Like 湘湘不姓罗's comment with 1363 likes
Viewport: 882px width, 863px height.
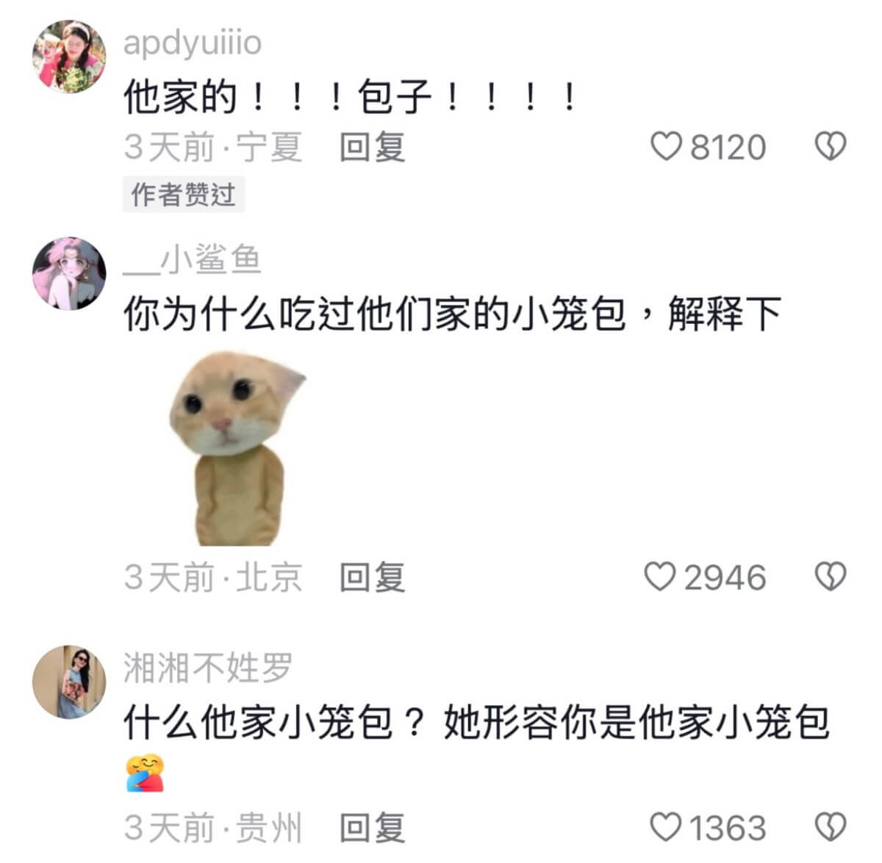tap(667, 828)
